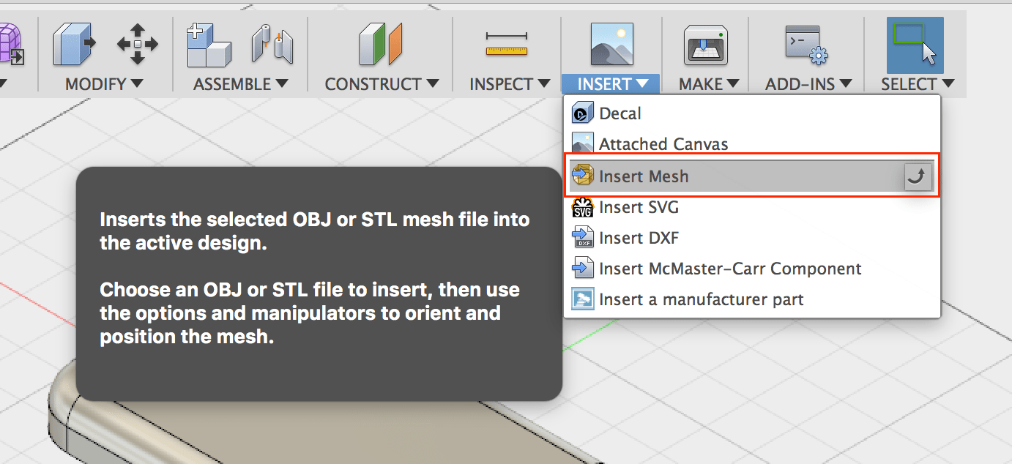Image resolution: width=1012 pixels, height=464 pixels.
Task: Select Insert McMaster-Carr Component
Action: click(x=729, y=268)
